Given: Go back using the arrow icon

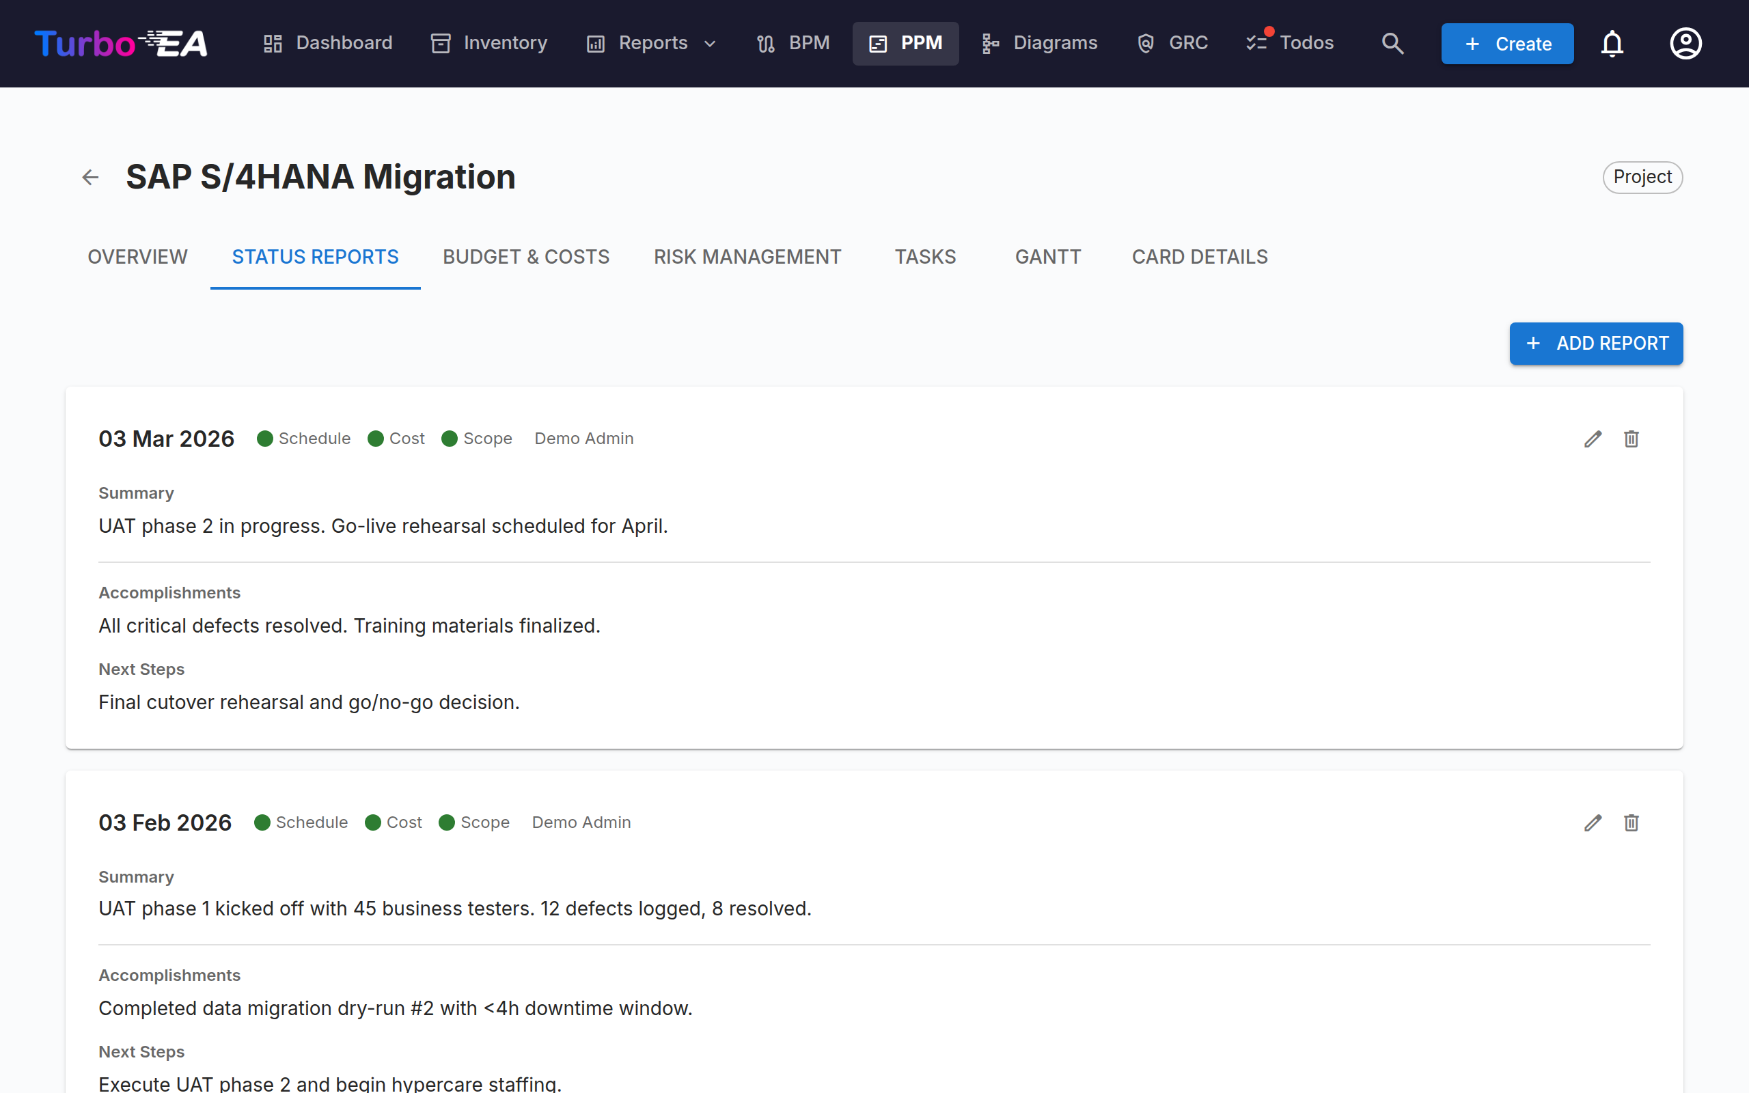Looking at the screenshot, I should point(90,177).
